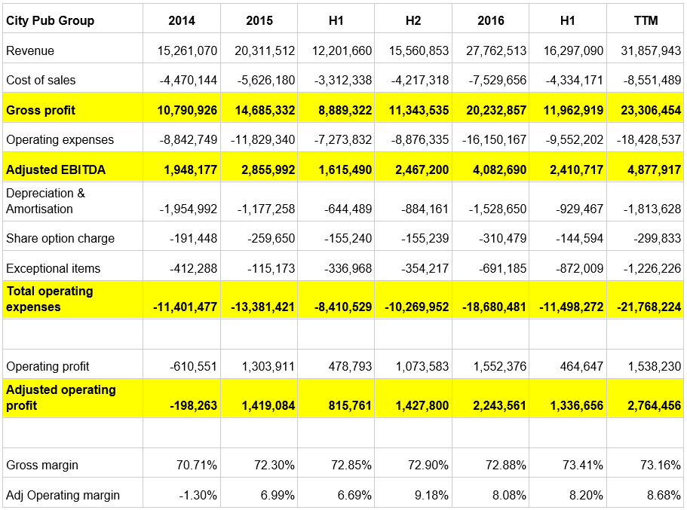
Task: Select the Depreciation & Amortisation label
Action: pos(45,201)
